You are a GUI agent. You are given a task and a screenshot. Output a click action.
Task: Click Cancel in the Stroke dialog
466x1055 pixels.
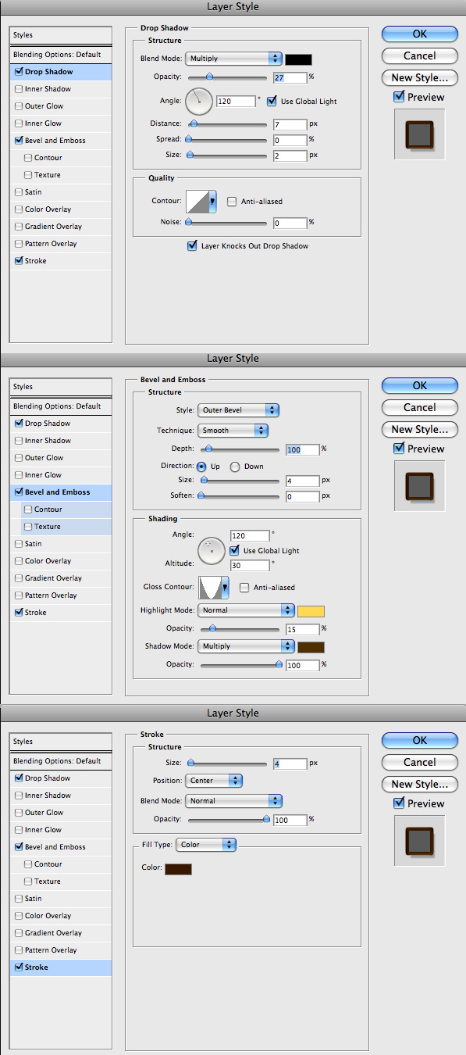coord(420,762)
